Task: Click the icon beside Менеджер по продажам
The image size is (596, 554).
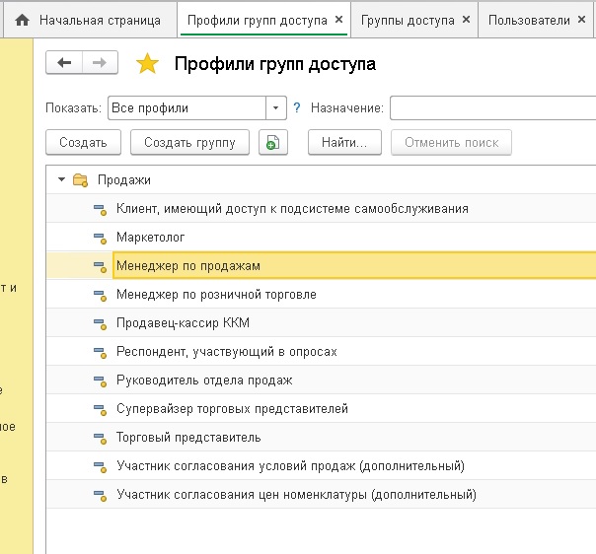Action: tap(100, 266)
